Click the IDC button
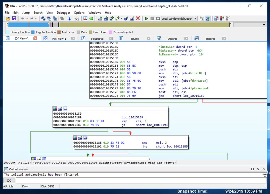This screenshot has height=194, width=270. click(x=9, y=180)
